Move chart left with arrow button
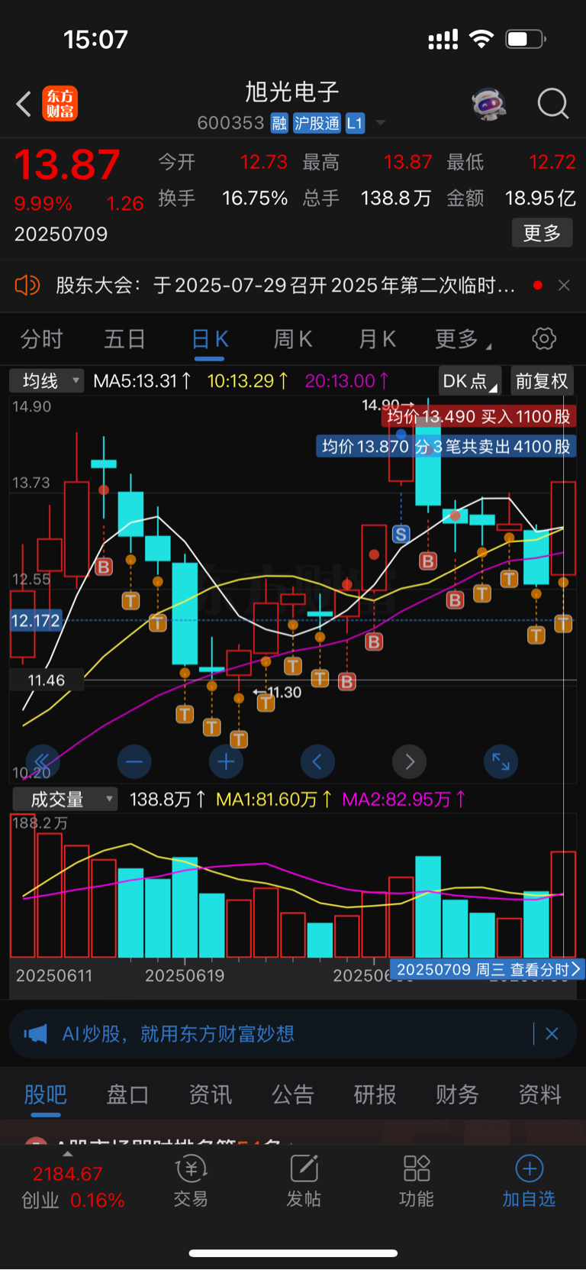586x1270 pixels. pyautogui.click(x=317, y=761)
